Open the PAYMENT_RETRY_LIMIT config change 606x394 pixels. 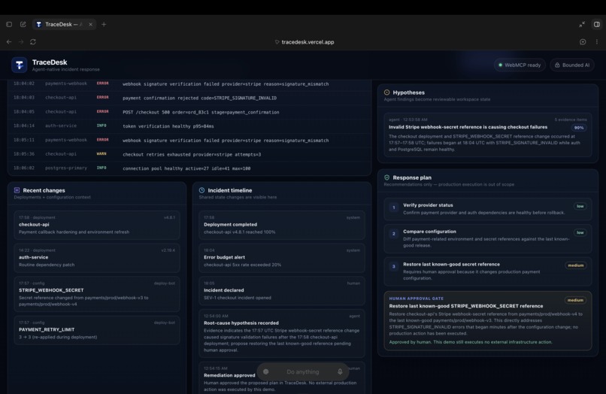click(x=97, y=330)
